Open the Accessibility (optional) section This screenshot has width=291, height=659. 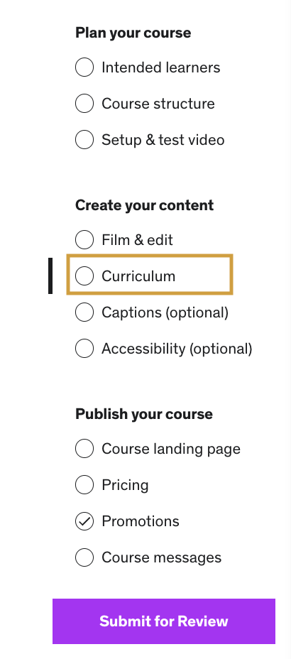point(177,349)
